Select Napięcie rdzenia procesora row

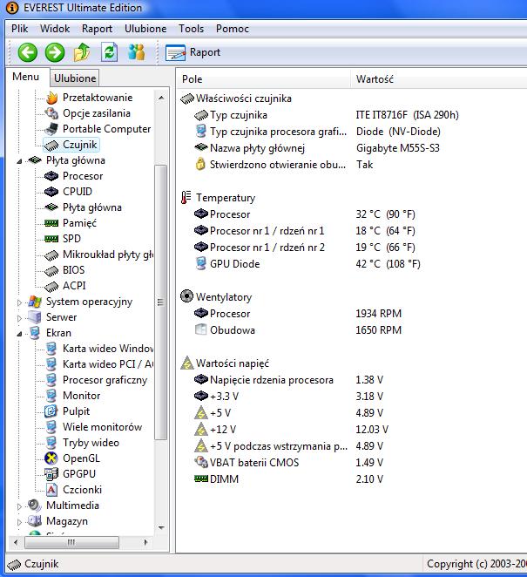click(x=288, y=380)
